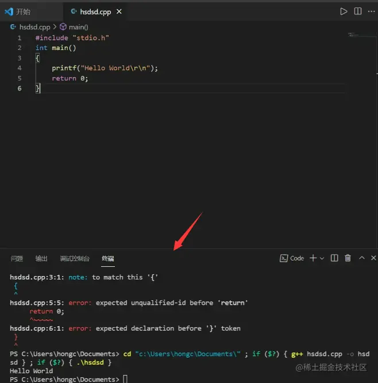Click the C++ file icon in breadcrumb
The width and height of the screenshot is (378, 383).
tap(13, 27)
